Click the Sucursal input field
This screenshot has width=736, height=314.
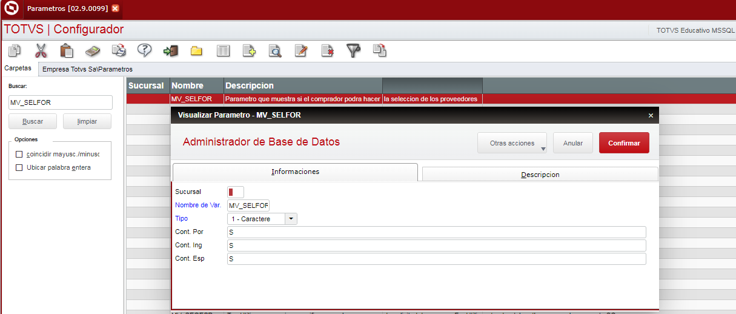pyautogui.click(x=236, y=192)
